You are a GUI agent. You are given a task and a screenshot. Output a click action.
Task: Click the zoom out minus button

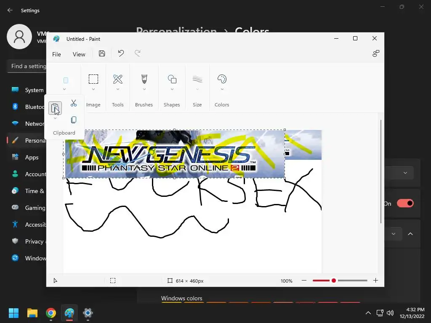tap(304, 281)
